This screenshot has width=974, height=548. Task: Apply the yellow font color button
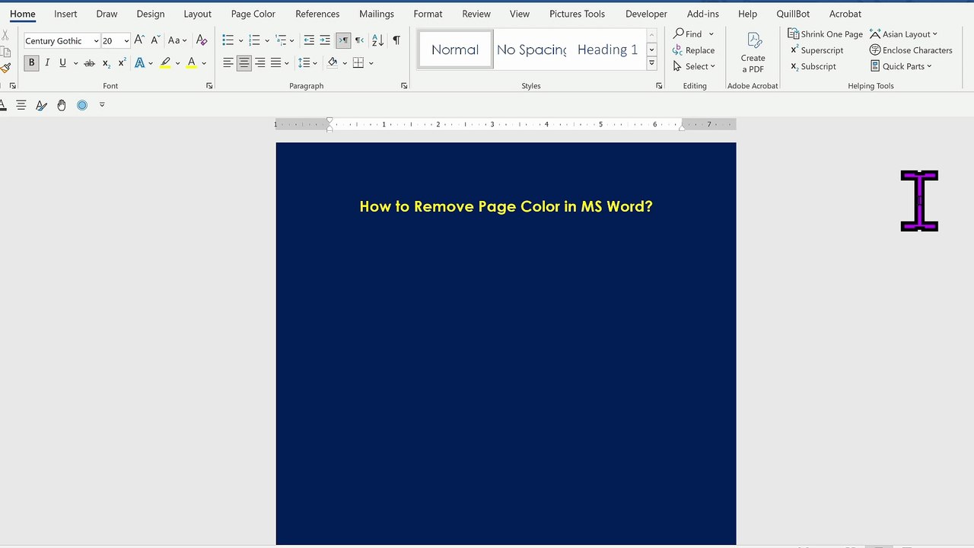191,63
